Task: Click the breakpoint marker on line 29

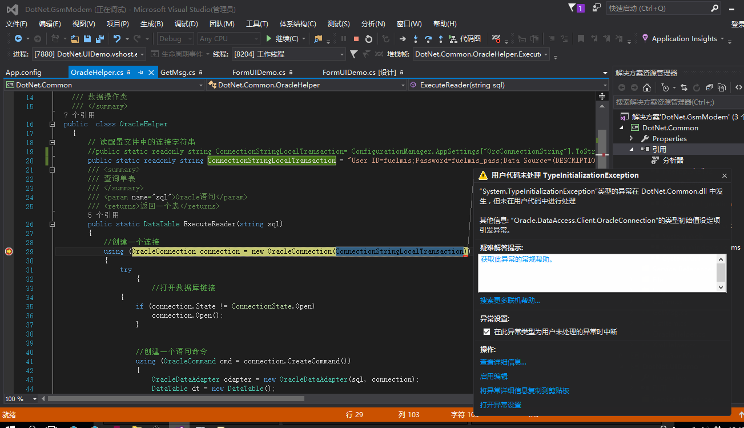Action: [x=9, y=251]
